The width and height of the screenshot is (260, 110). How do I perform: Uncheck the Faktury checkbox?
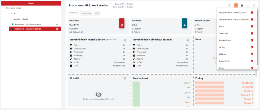point(252,54)
